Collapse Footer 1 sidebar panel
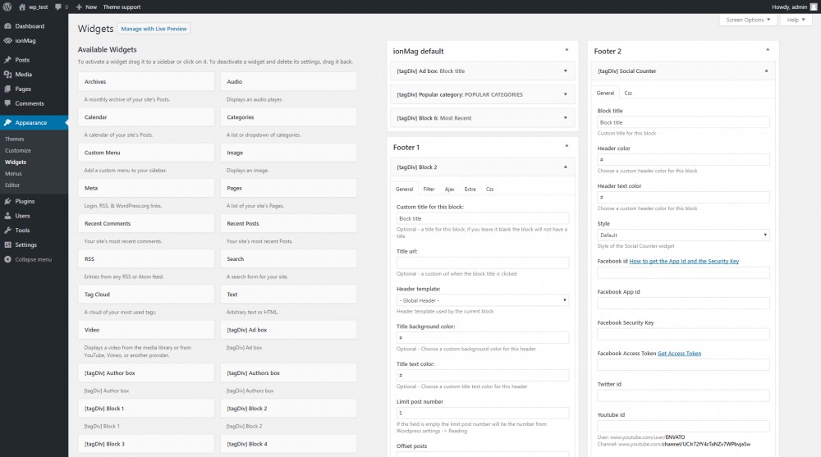821x457 pixels. pos(566,146)
